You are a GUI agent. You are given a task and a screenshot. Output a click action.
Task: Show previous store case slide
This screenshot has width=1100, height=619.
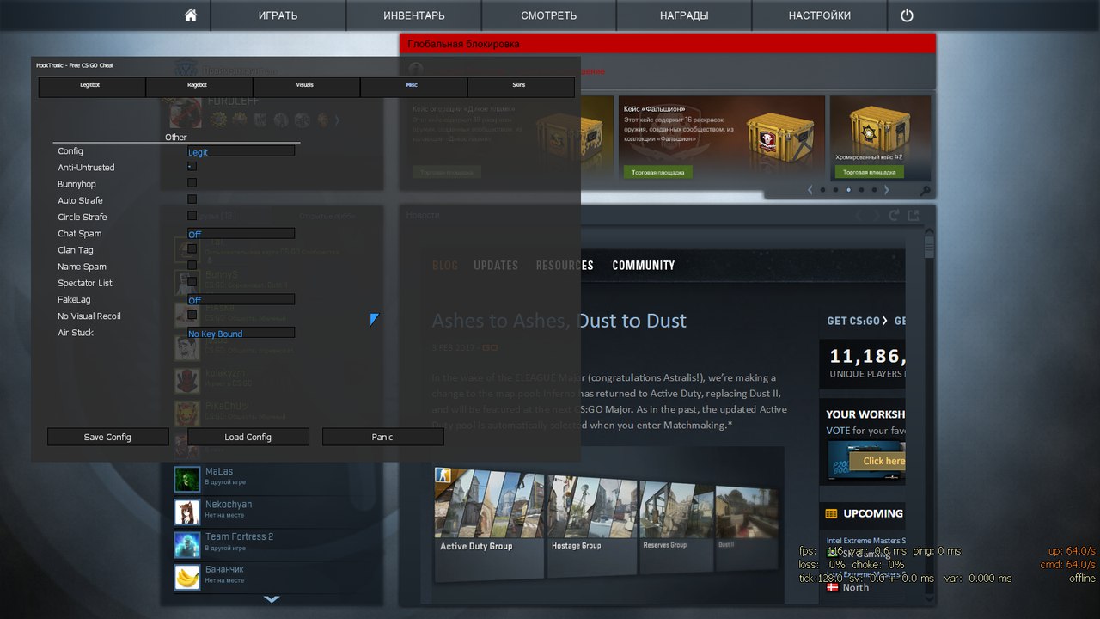pos(811,190)
